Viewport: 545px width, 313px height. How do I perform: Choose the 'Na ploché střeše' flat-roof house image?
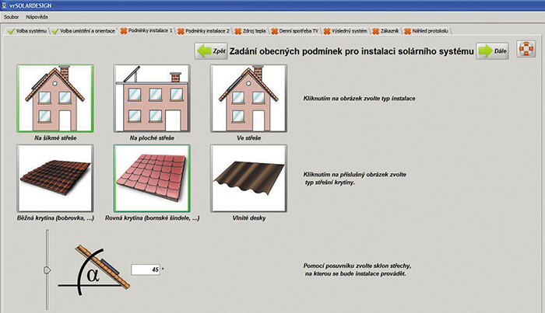(152, 99)
